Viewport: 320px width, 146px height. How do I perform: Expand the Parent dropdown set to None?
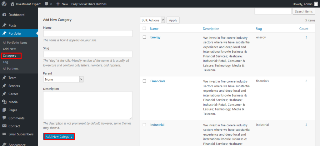[63, 79]
